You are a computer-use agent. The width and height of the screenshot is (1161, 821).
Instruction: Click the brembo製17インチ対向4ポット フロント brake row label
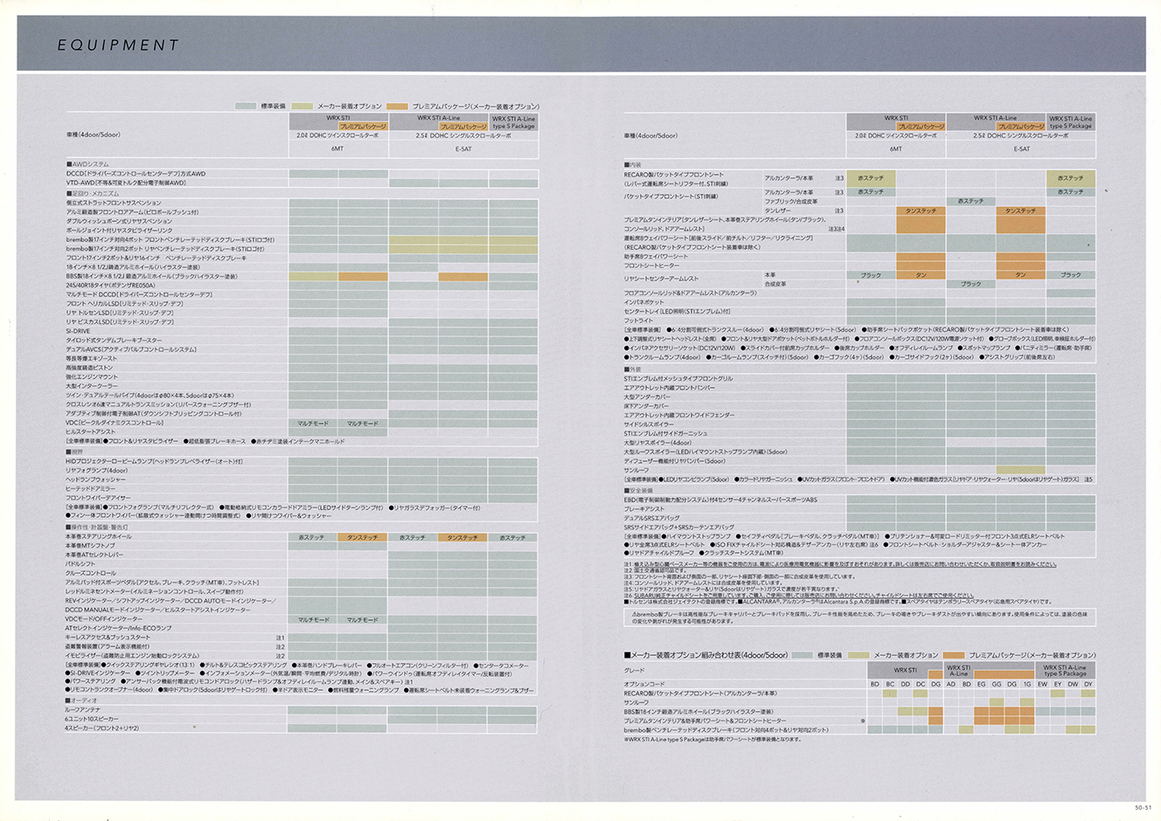tap(170, 239)
